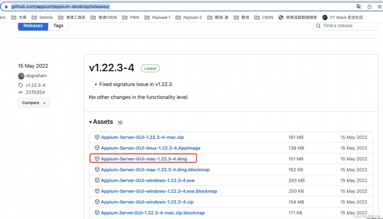Click 'Fixed signature issue in v1.22.3.' text
Image resolution: width=383 pixels, height=219 pixels.
click(x=136, y=84)
